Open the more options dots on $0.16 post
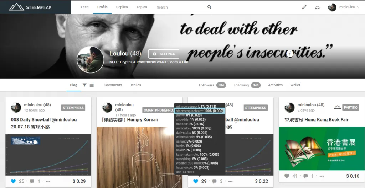 322,176
